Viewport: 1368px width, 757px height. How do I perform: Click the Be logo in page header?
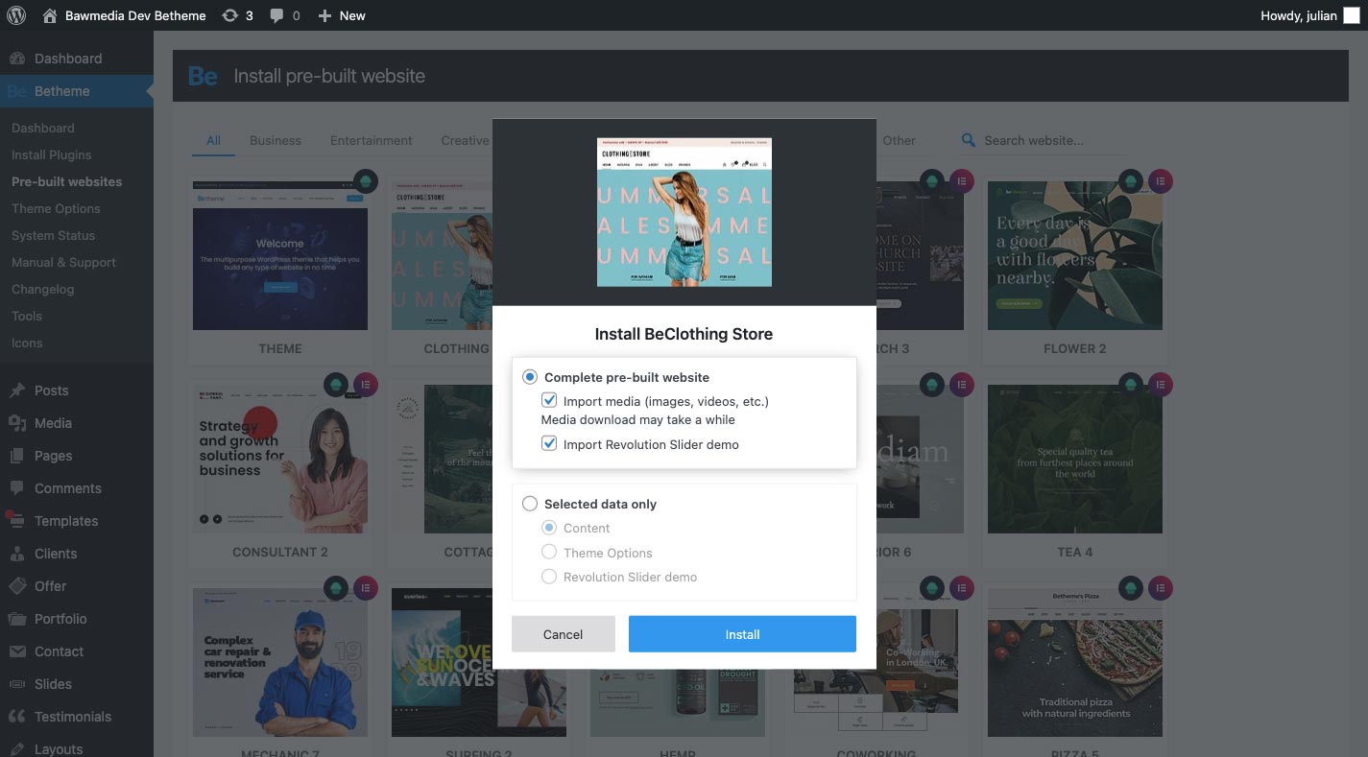point(203,76)
